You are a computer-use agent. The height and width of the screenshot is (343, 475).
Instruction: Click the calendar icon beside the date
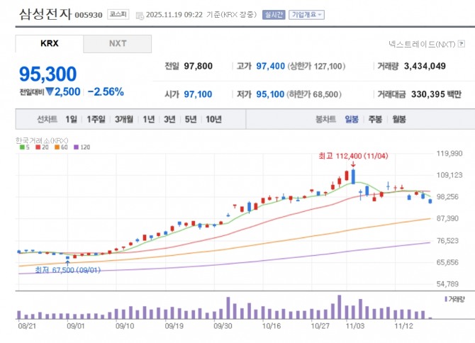tap(139, 15)
